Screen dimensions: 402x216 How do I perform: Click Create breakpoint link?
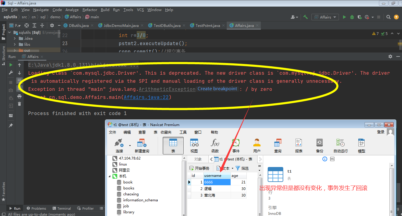point(217,89)
